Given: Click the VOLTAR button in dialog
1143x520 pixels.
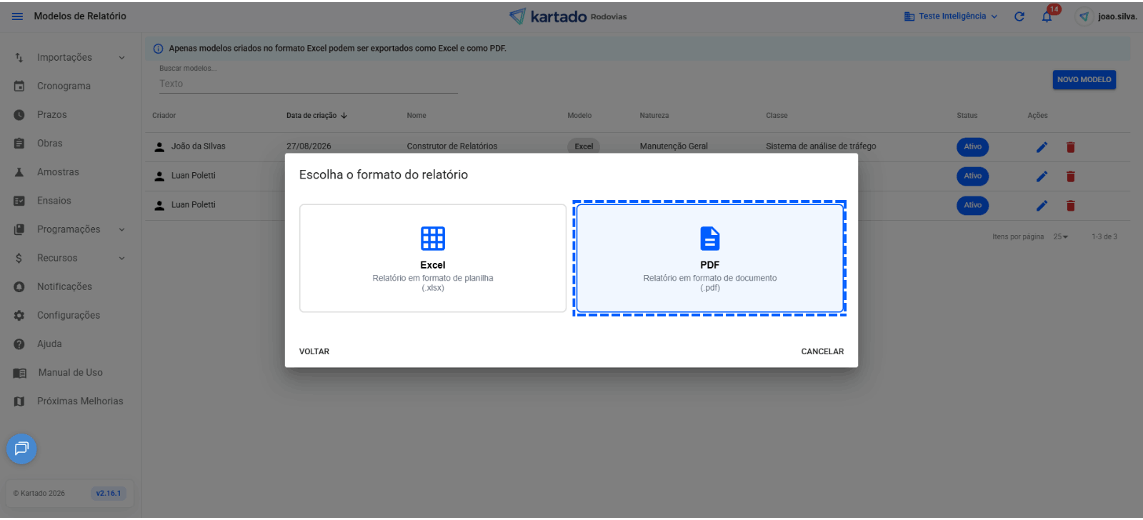Looking at the screenshot, I should pyautogui.click(x=314, y=351).
